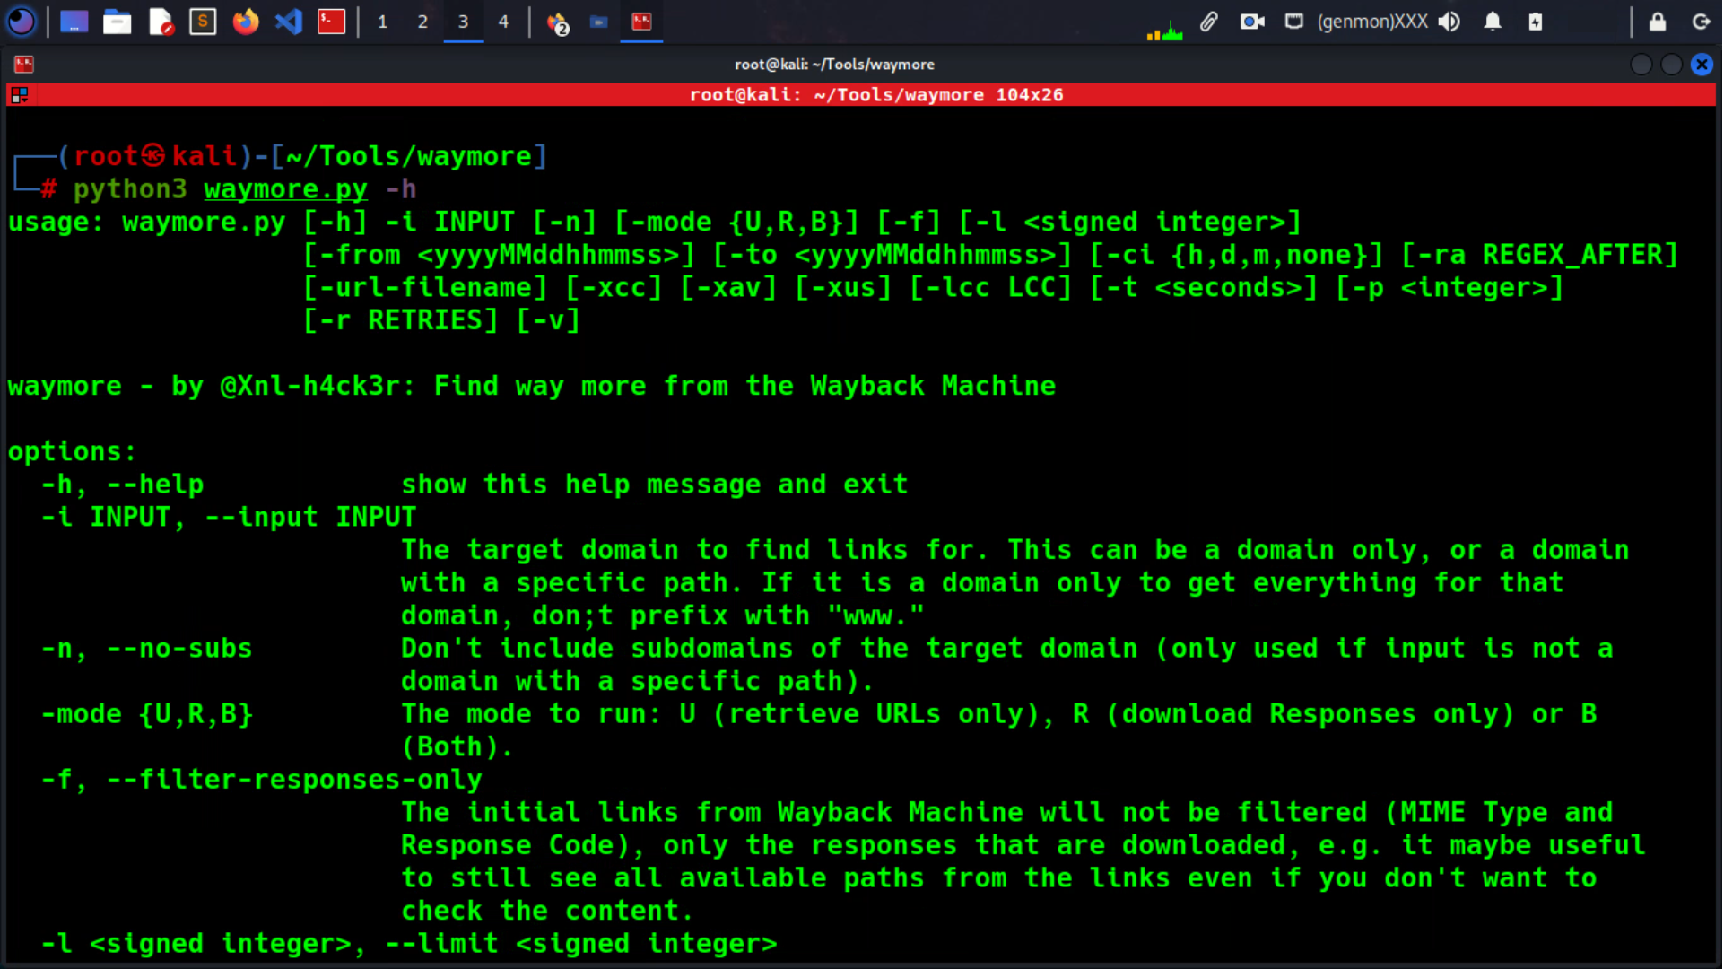Click the (genmon)XXX panel plugin
Screen dimensions: 1724x969
(1372, 22)
